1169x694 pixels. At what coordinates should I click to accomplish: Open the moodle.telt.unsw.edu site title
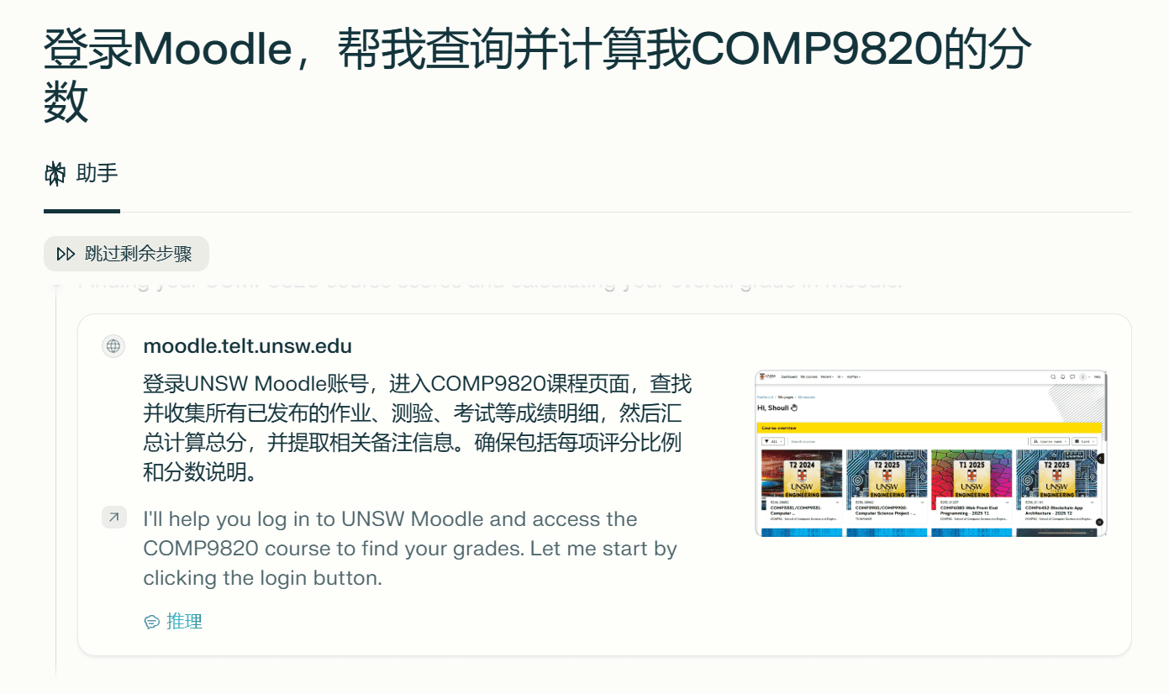pyautogui.click(x=248, y=346)
